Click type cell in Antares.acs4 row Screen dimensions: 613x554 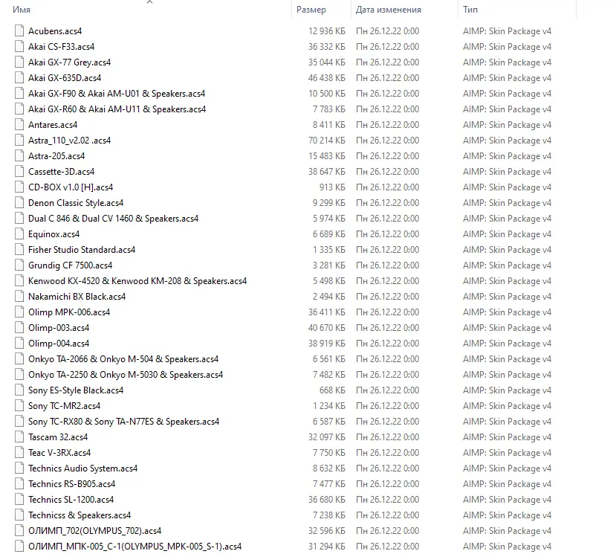tap(507, 125)
